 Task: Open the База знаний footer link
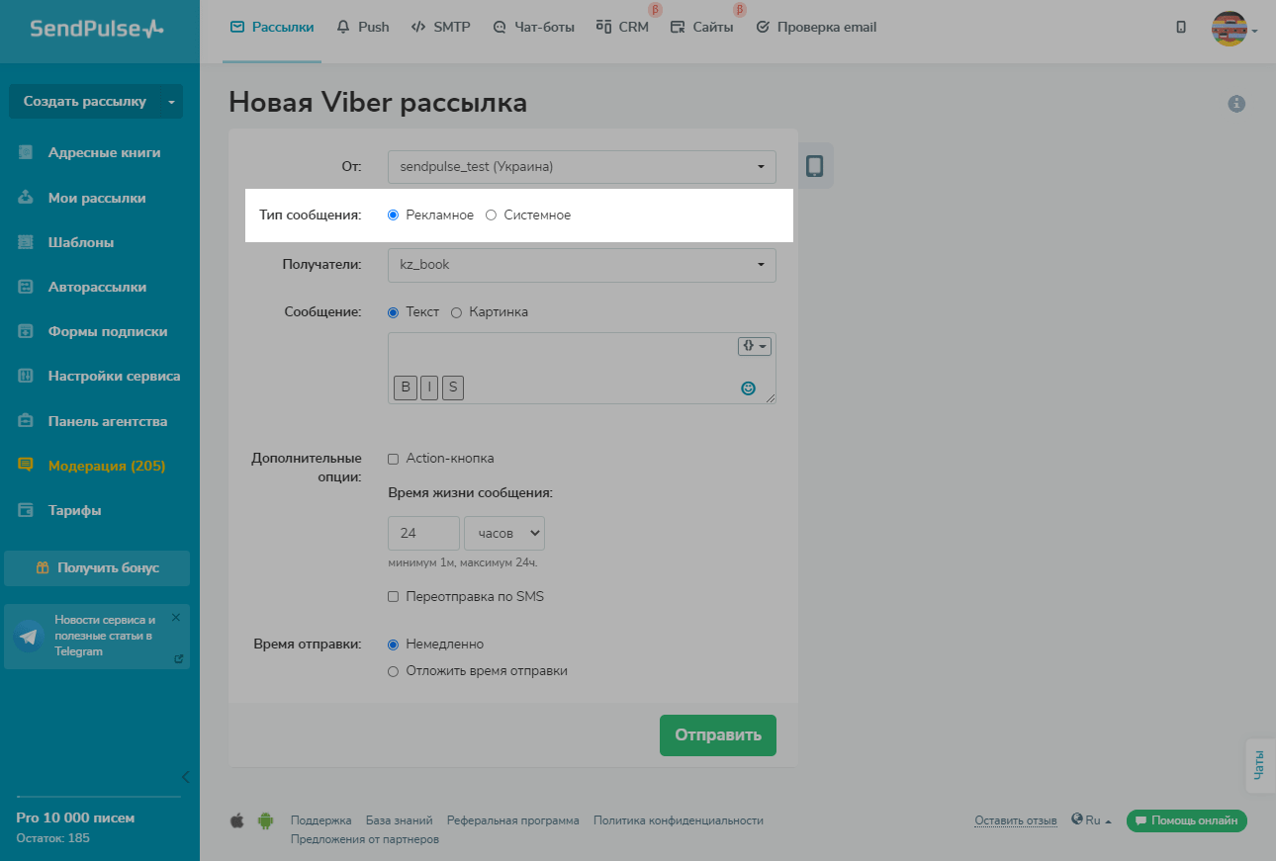coord(400,820)
